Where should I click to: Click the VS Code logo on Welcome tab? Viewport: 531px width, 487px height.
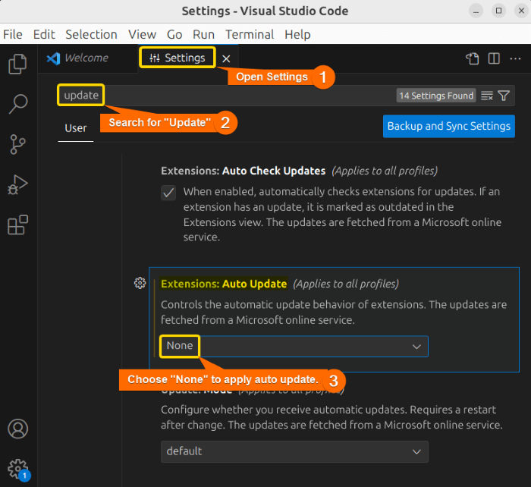54,58
